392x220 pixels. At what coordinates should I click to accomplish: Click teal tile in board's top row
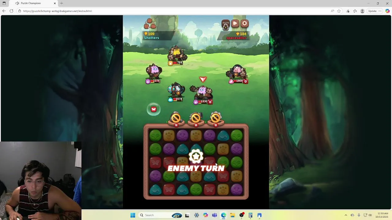pyautogui.click(x=223, y=135)
